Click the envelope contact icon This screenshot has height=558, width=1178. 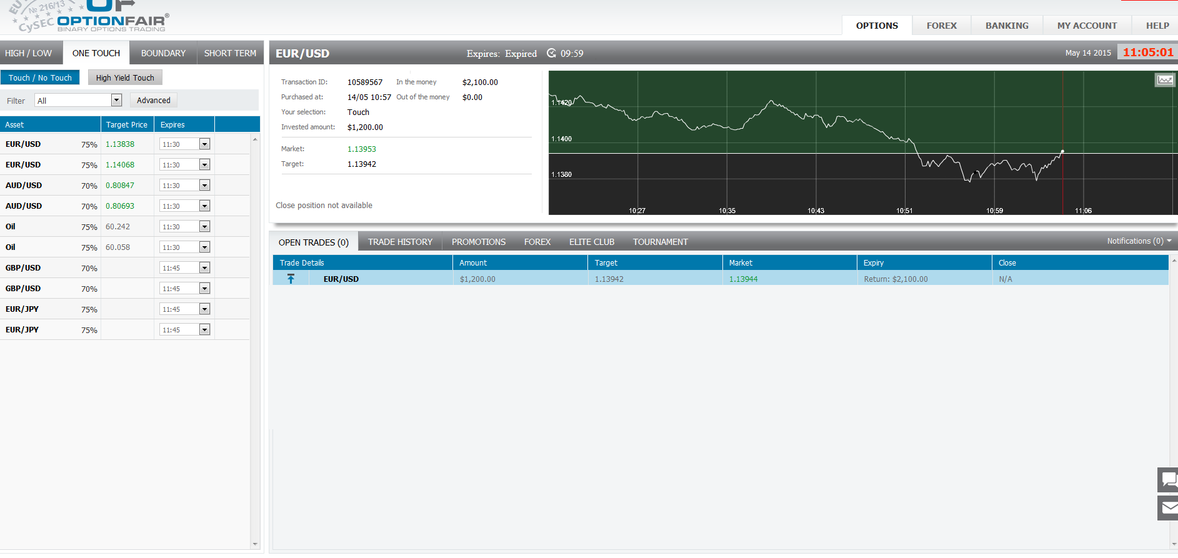pos(1167,508)
